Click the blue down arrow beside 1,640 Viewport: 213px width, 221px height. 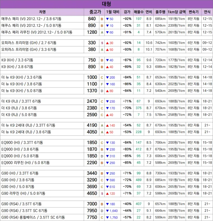click(x=107, y=211)
